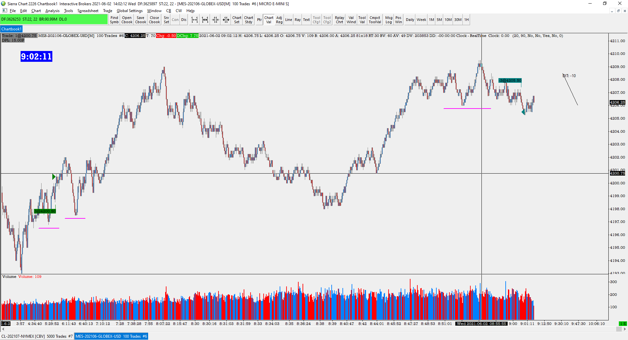Click the arrows scale adjust icon

click(226, 20)
